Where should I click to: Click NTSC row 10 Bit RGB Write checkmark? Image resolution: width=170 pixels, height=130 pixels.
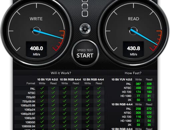click(65, 93)
